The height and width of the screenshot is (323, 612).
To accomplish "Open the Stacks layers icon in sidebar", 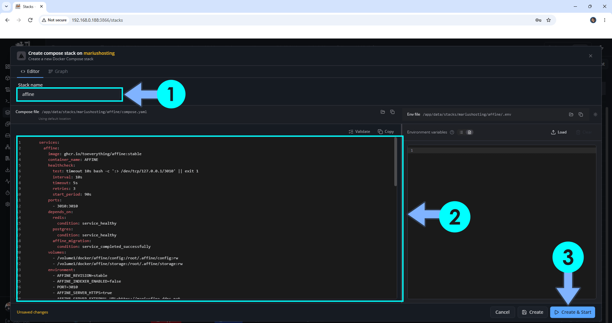I will (x=8, y=112).
